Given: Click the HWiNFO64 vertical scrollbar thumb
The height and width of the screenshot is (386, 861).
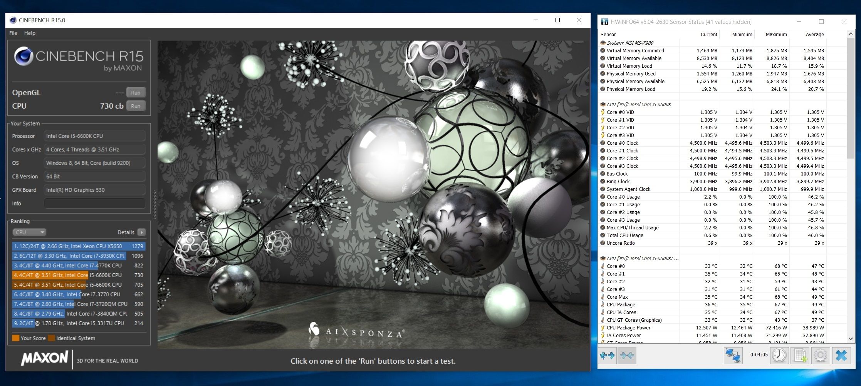Looking at the screenshot, I should coord(851,98).
